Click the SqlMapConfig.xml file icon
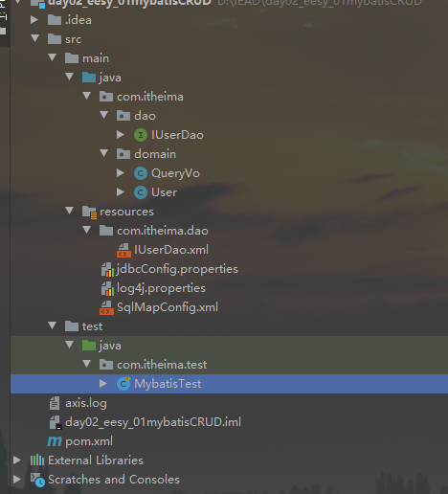 pyautogui.click(x=107, y=307)
